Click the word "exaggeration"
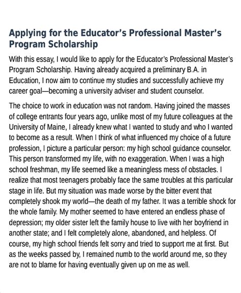Screen dimensions: 241x293 click(x=148, y=159)
